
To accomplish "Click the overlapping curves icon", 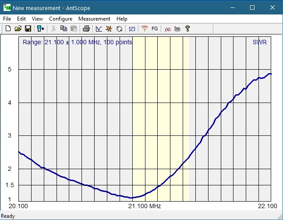I will [x=167, y=29].
